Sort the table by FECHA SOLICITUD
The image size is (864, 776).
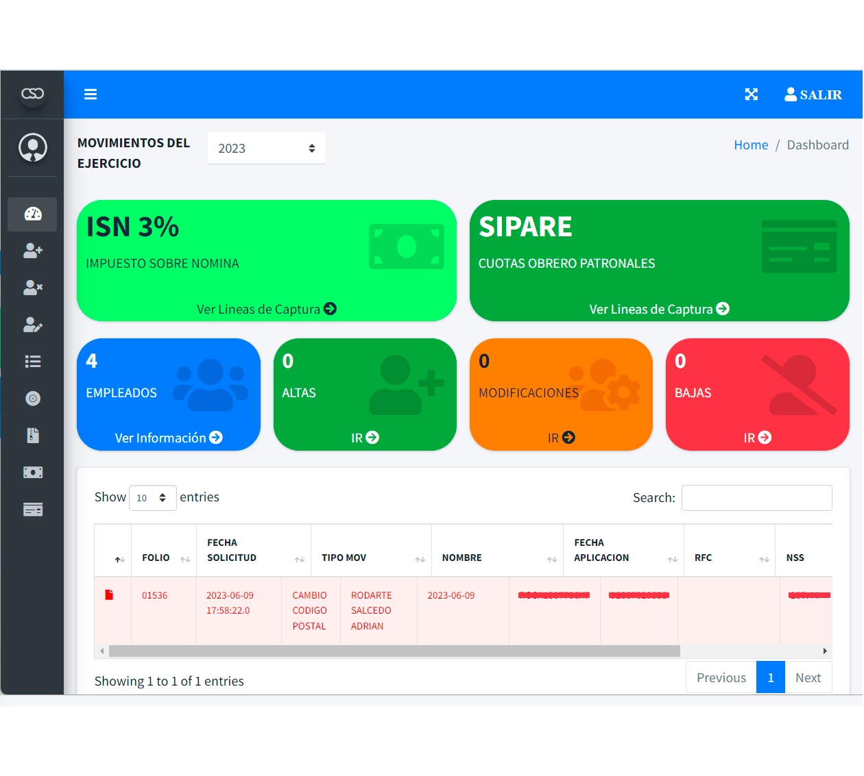pos(254,551)
